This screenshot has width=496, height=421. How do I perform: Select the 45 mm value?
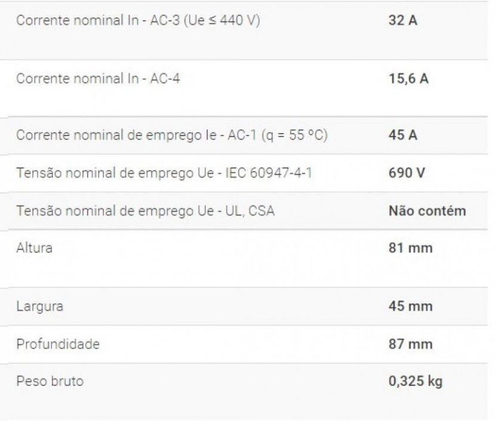410,307
